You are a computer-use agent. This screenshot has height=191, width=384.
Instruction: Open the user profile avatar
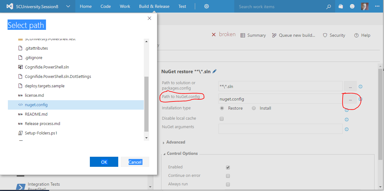coord(365,6)
